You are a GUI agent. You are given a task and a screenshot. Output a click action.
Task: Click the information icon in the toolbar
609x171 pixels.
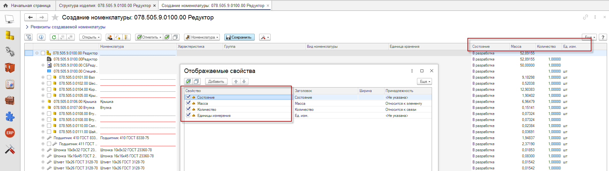tap(41, 37)
